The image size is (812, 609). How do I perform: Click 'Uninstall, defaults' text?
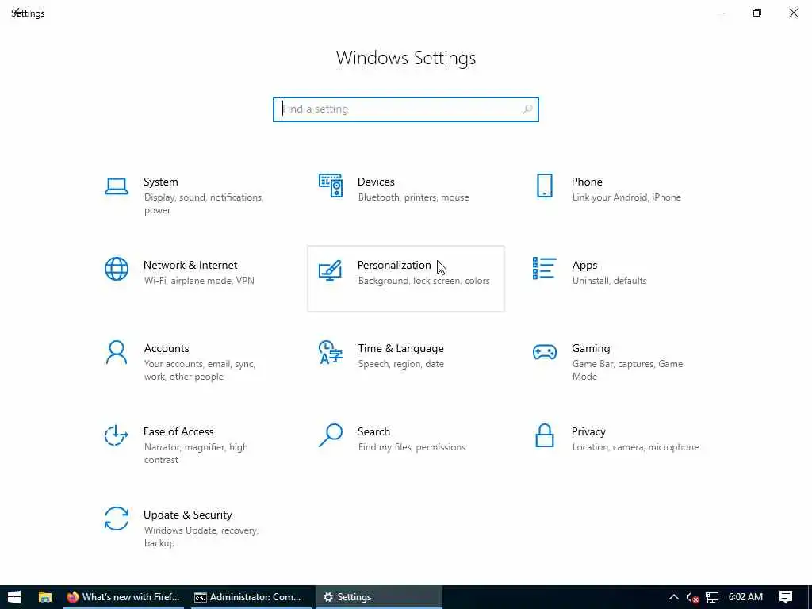pos(609,281)
